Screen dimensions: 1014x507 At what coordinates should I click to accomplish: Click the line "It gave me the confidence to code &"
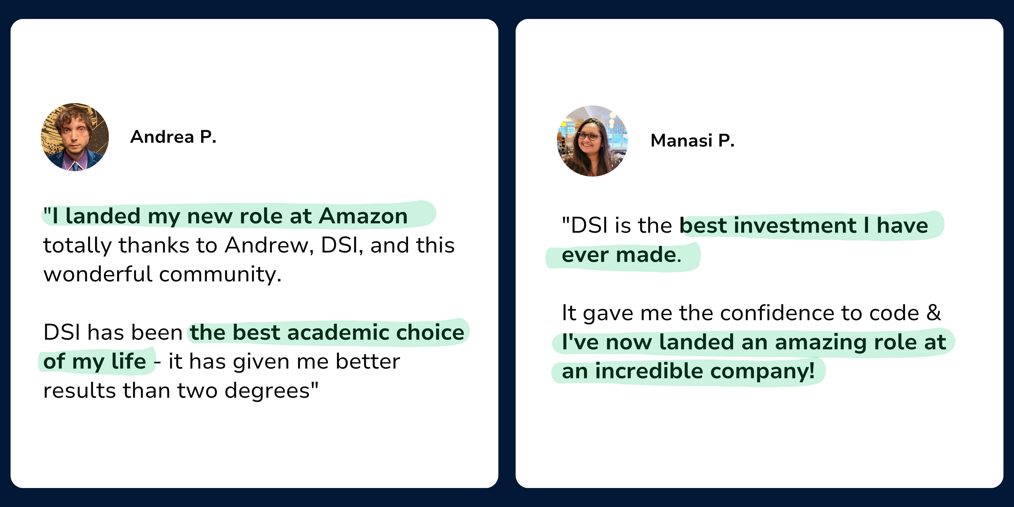[x=751, y=313]
